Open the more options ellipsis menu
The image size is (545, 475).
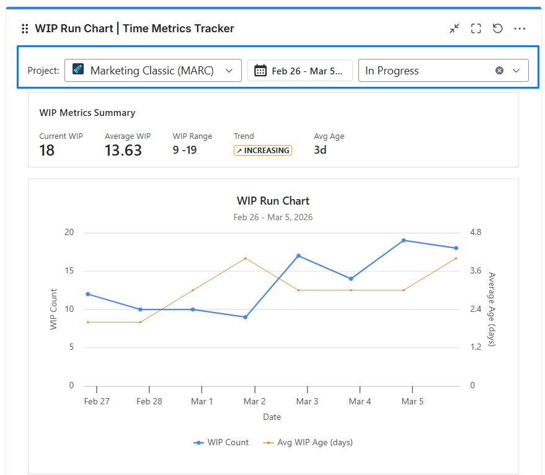[x=520, y=29]
